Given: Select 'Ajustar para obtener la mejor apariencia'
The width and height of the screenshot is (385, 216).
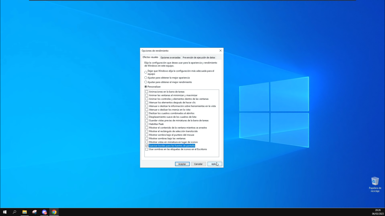Looking at the screenshot, I should pos(146,78).
